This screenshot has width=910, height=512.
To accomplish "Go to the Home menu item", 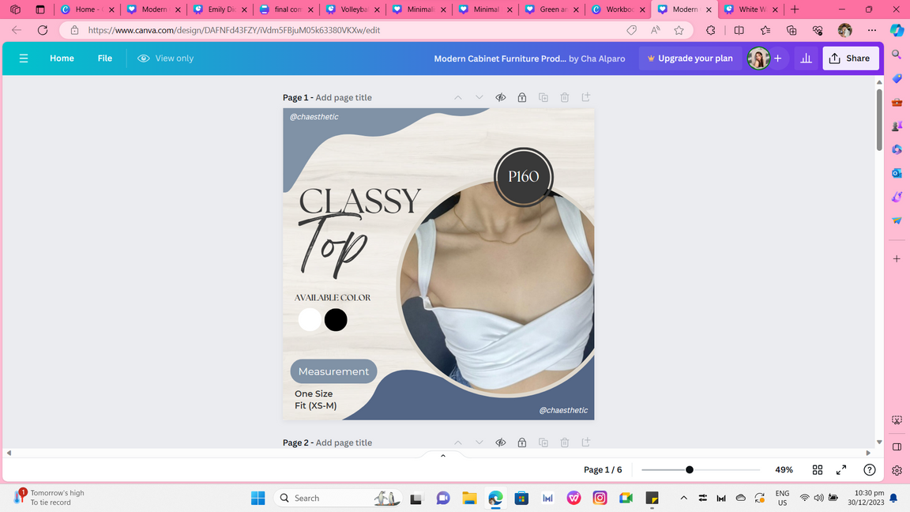I will [x=62, y=58].
